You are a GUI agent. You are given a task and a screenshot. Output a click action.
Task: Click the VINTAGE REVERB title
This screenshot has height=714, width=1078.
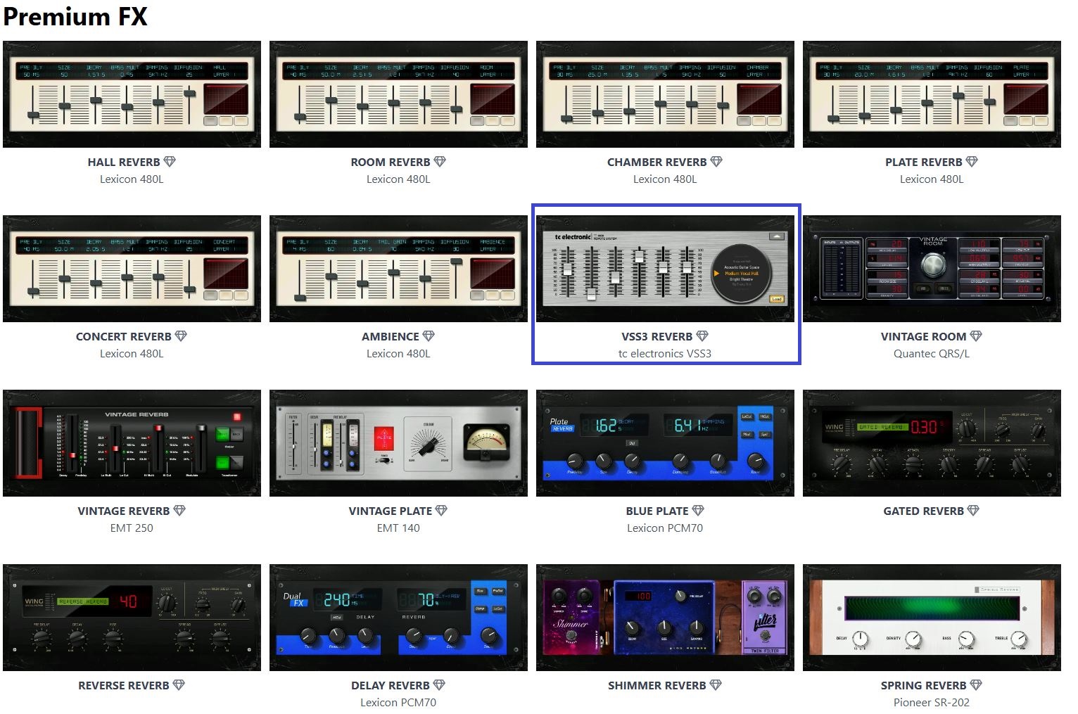coord(124,511)
